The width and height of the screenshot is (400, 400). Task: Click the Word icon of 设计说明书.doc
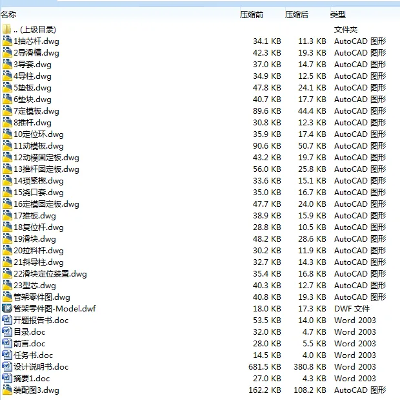7,367
